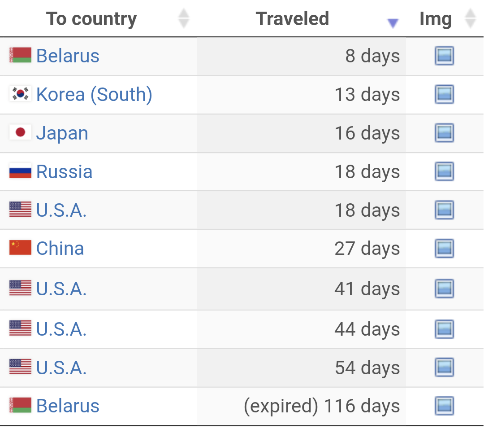The height and width of the screenshot is (429, 484).
Task: Open image icon for expired 116 days row
Action: 444,406
